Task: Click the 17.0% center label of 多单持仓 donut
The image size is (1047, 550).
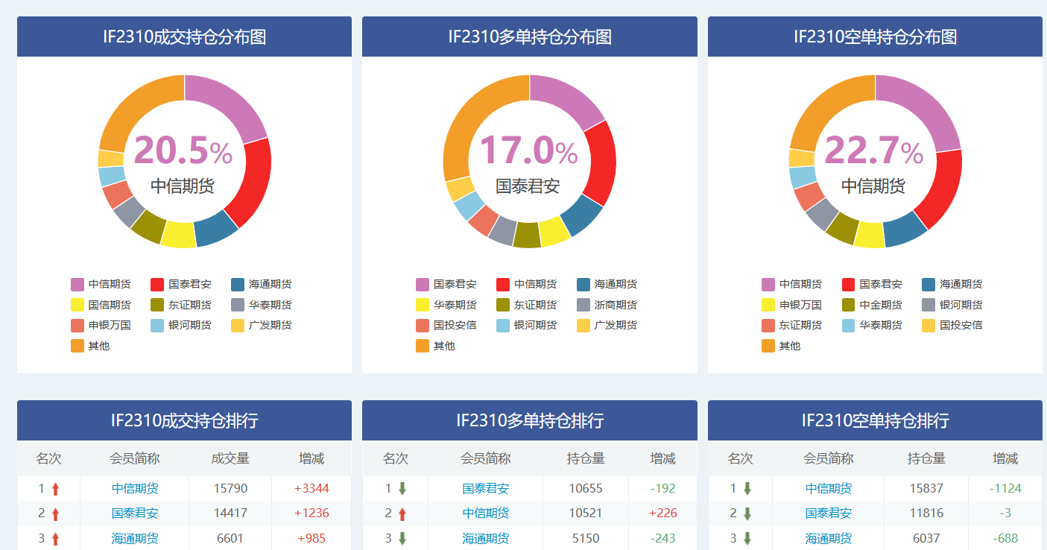Action: pos(529,151)
